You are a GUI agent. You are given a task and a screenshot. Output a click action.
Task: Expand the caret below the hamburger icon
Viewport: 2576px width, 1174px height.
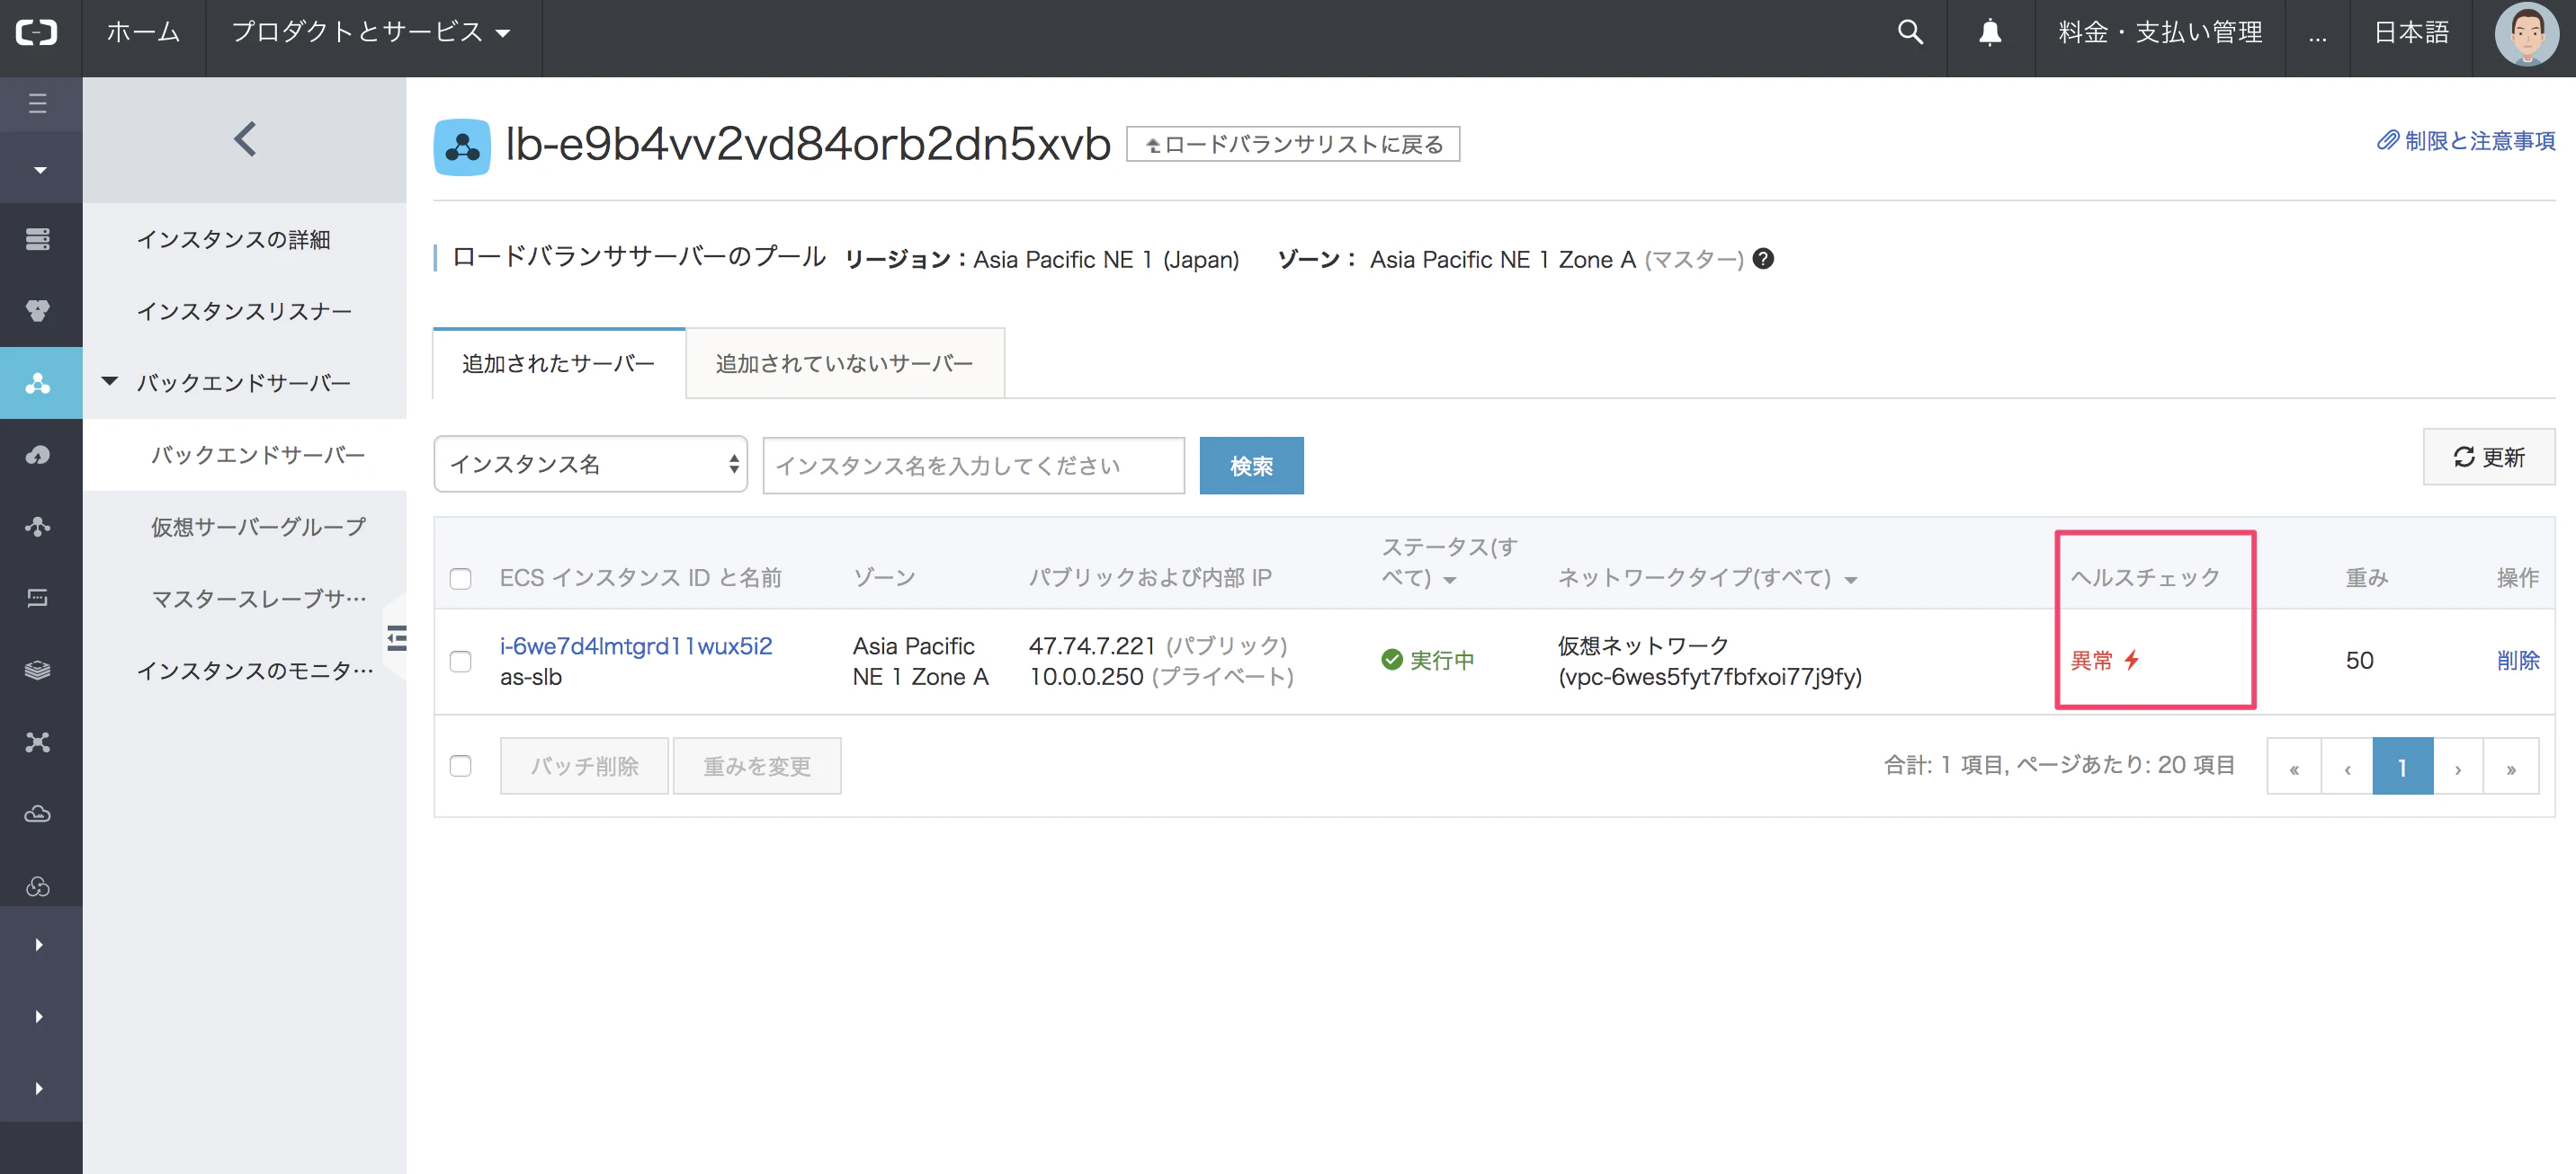coord(40,171)
